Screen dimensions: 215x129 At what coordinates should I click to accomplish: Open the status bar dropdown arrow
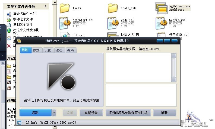click(23, 123)
